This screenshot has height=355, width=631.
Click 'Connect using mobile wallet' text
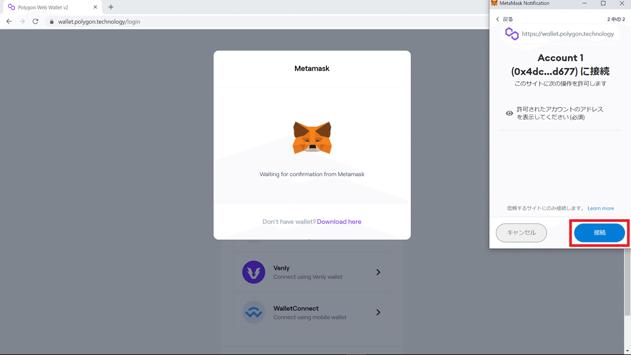[310, 317]
